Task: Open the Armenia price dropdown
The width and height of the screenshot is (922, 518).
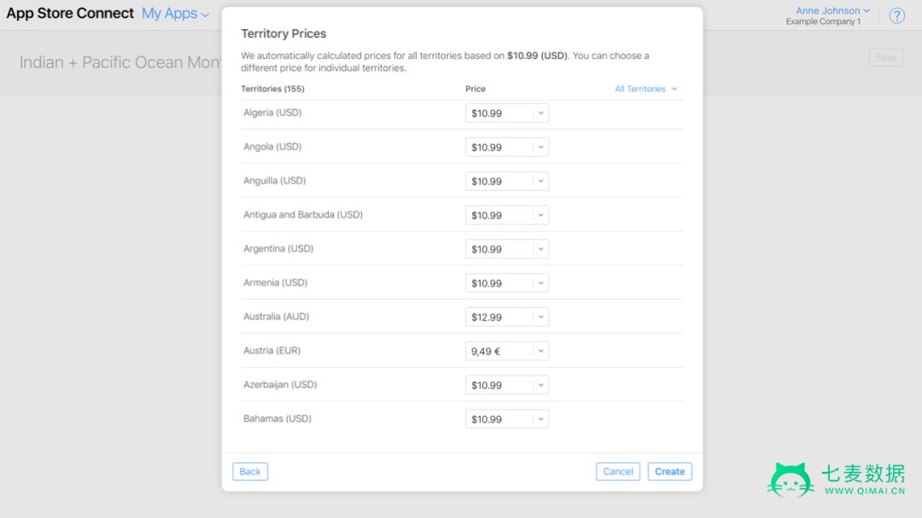Action: tap(507, 282)
